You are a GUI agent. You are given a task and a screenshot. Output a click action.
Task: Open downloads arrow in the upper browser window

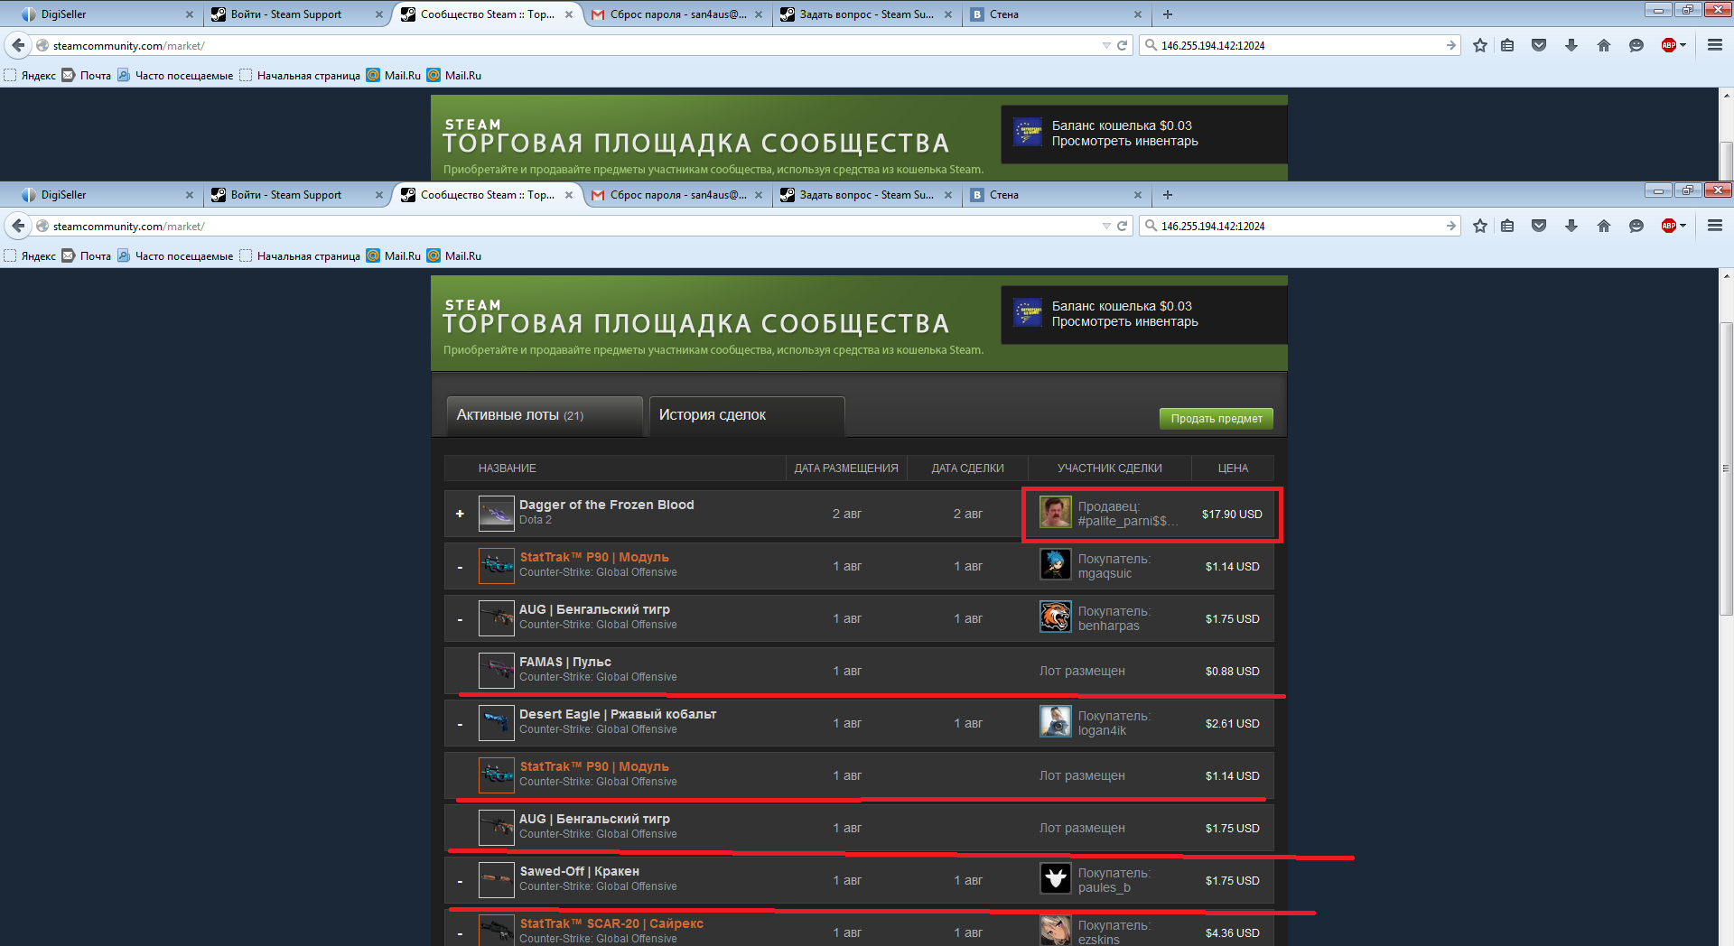coord(1571,45)
